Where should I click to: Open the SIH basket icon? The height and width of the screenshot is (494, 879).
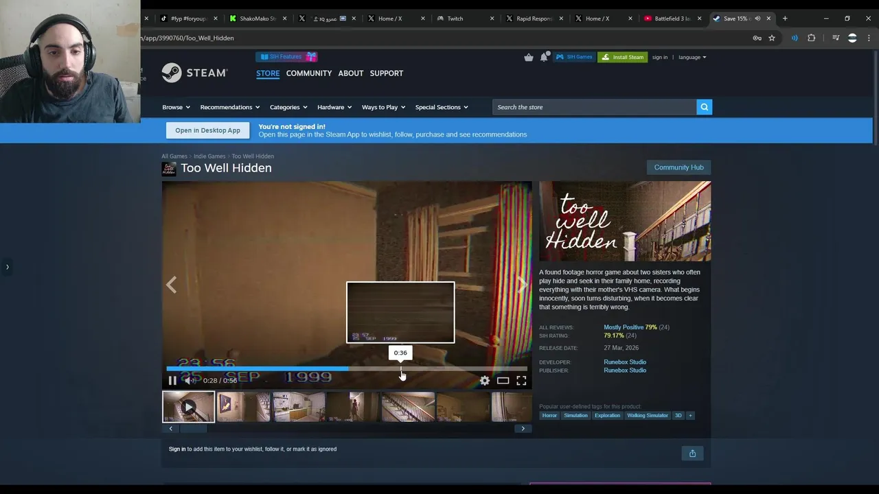[x=529, y=57]
